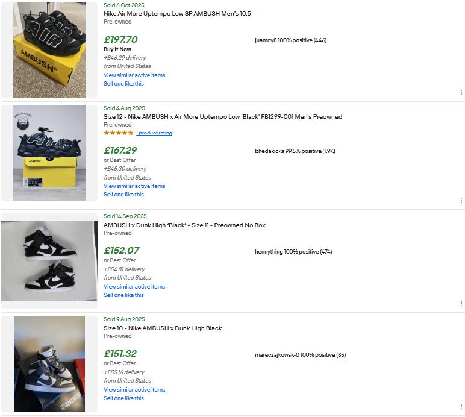Open more options for the £151.32 listing
The width and height of the screenshot is (465, 417).
[461, 407]
